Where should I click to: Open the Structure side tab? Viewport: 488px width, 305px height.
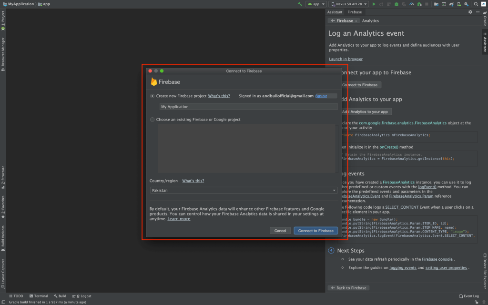3,177
